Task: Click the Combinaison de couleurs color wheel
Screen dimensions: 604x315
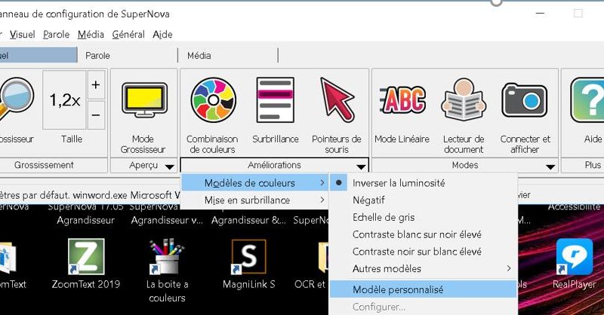Action: point(213,99)
